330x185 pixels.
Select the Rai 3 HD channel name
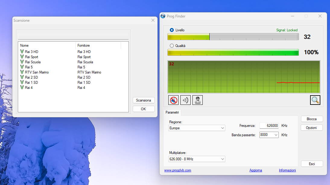click(x=32, y=52)
